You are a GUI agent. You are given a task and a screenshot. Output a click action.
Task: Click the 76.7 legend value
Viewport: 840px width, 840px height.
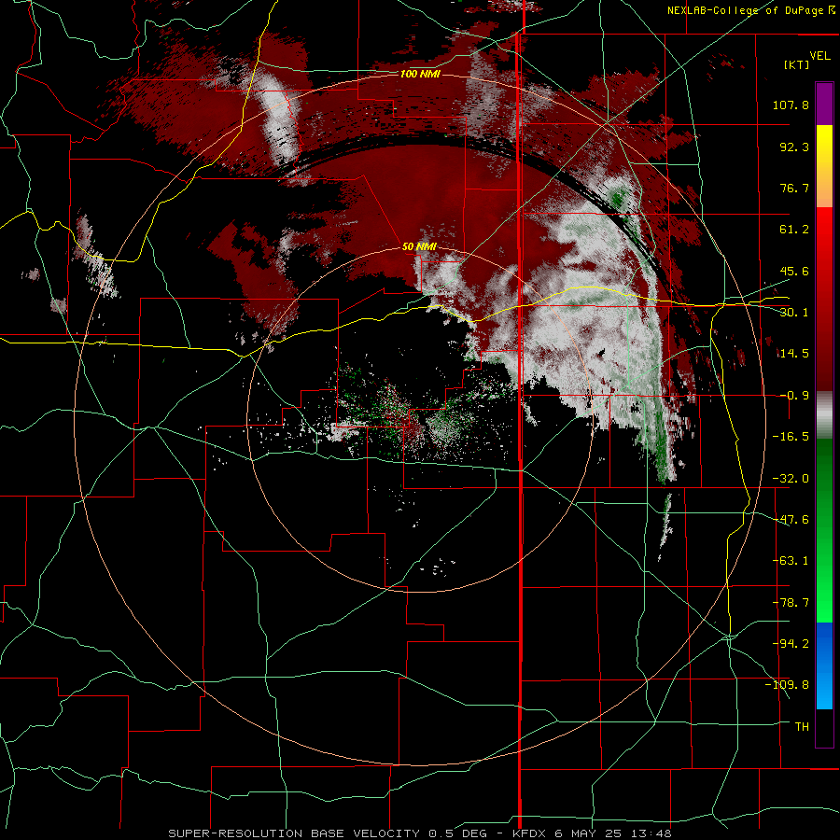point(794,188)
